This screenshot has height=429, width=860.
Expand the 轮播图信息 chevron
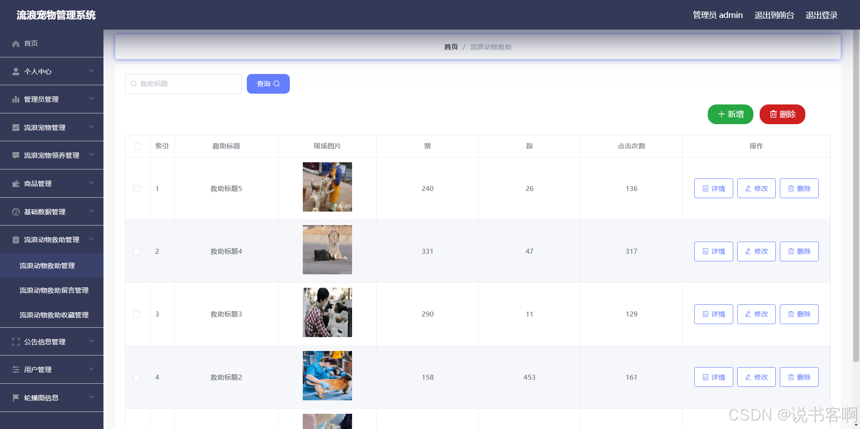(x=91, y=397)
